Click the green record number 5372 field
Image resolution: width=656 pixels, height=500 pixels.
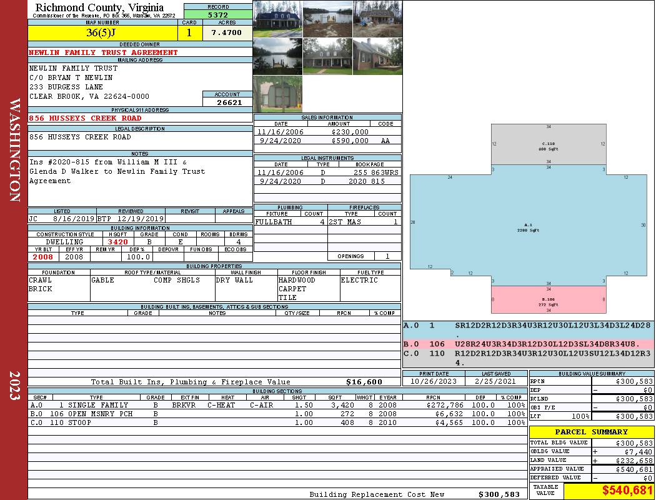coord(217,14)
